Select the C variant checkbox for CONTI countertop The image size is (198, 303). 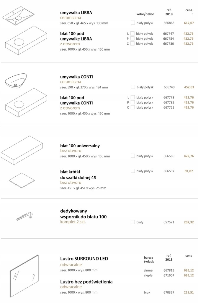coord(133,107)
